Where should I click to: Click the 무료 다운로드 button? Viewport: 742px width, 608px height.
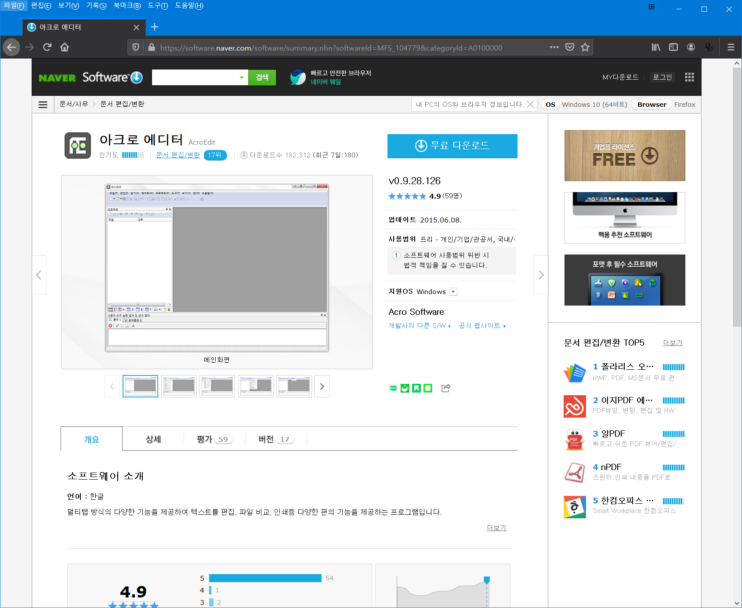[x=452, y=146]
